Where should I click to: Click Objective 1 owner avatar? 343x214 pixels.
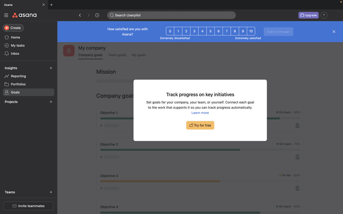(297, 125)
